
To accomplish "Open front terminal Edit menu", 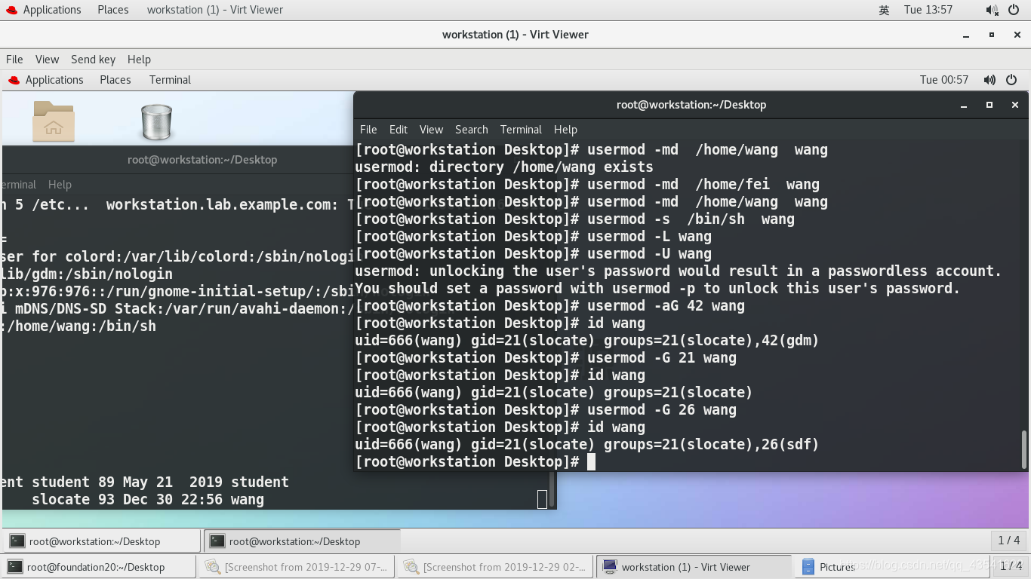I will coord(399,130).
